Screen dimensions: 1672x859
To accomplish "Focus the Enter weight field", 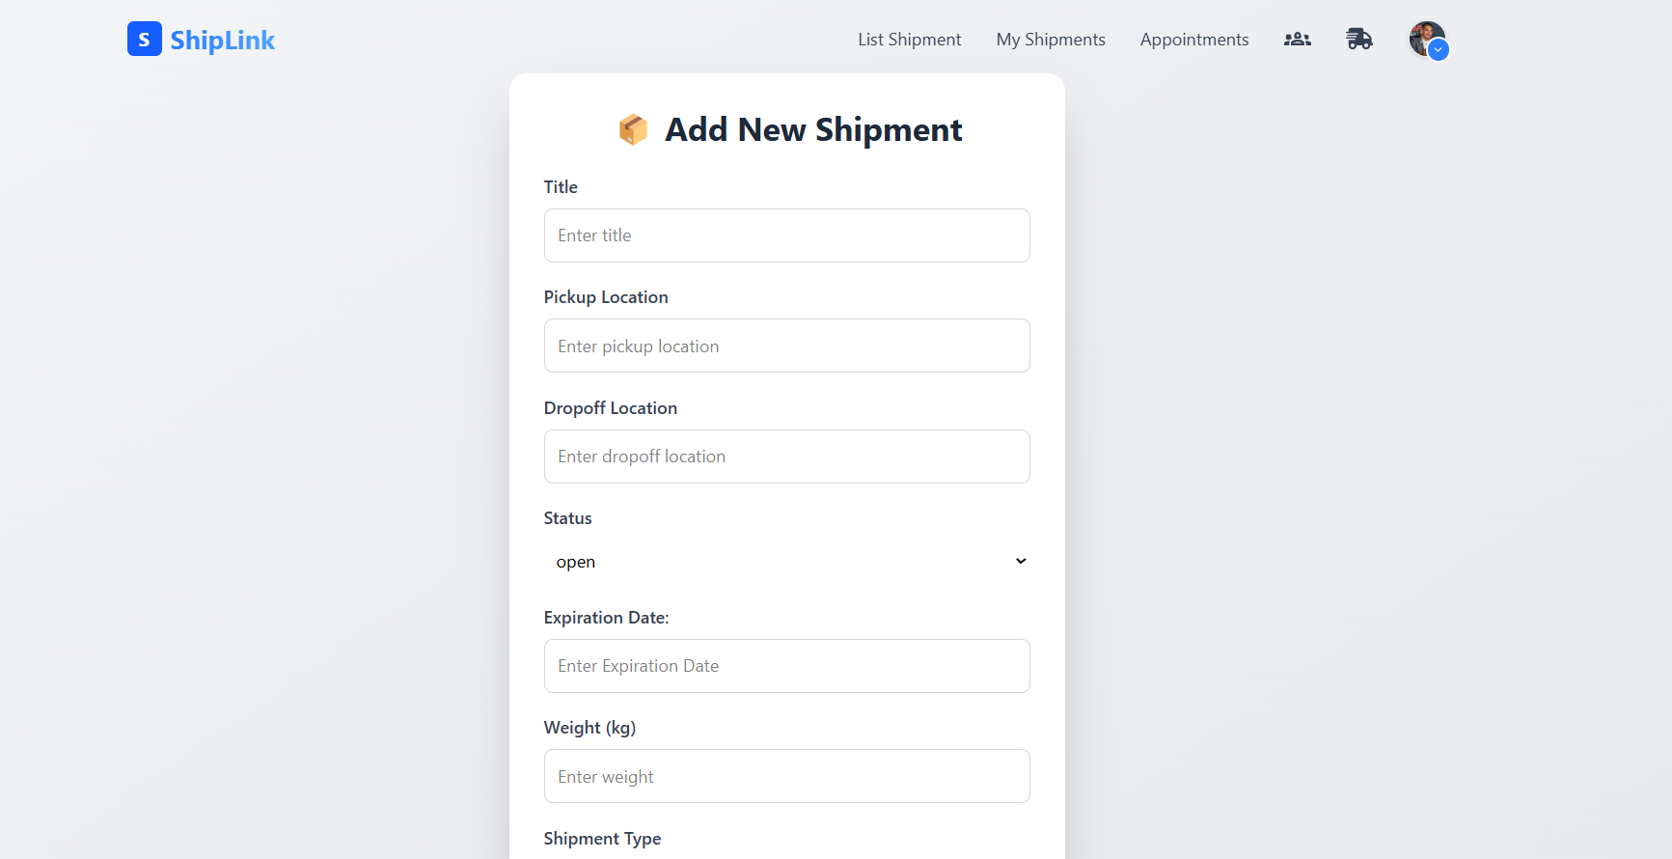I will coord(787,776).
